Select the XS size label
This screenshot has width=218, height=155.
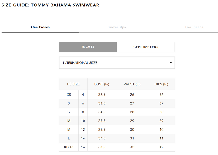tap(69, 95)
